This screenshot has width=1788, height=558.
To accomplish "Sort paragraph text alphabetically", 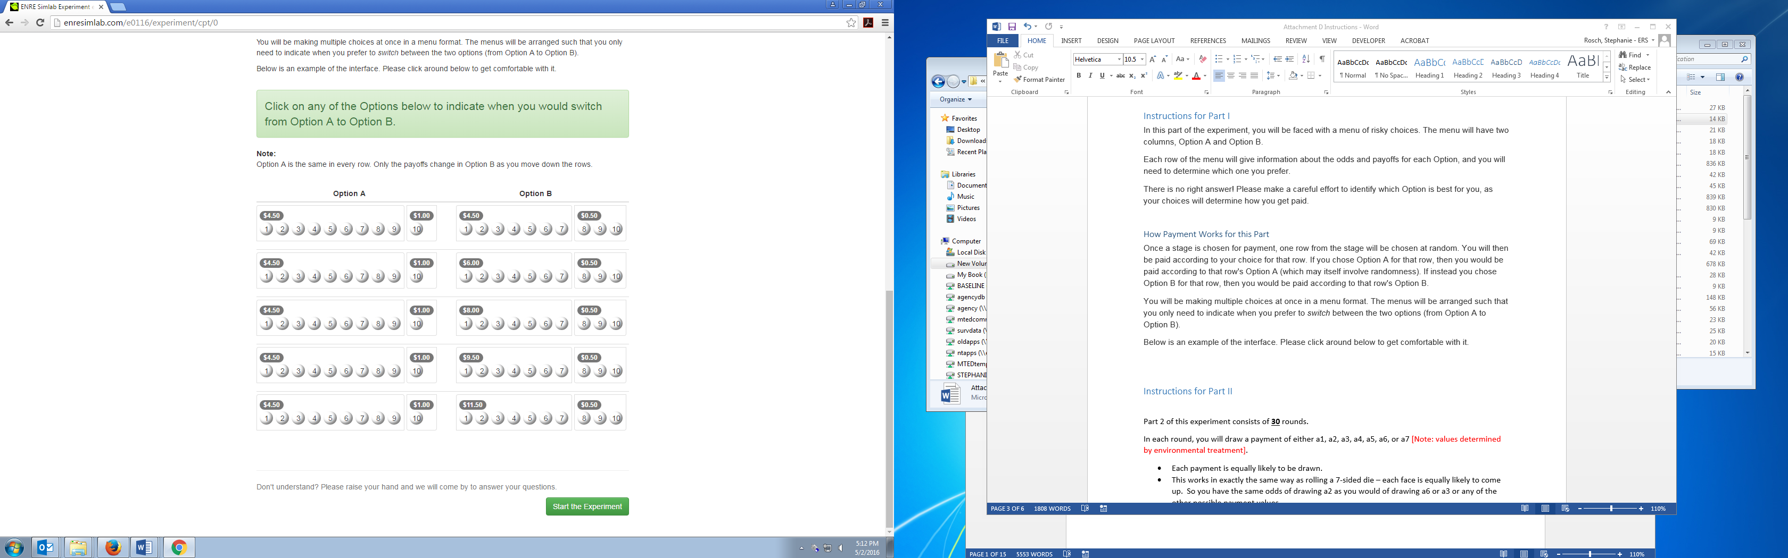I will pyautogui.click(x=1305, y=60).
